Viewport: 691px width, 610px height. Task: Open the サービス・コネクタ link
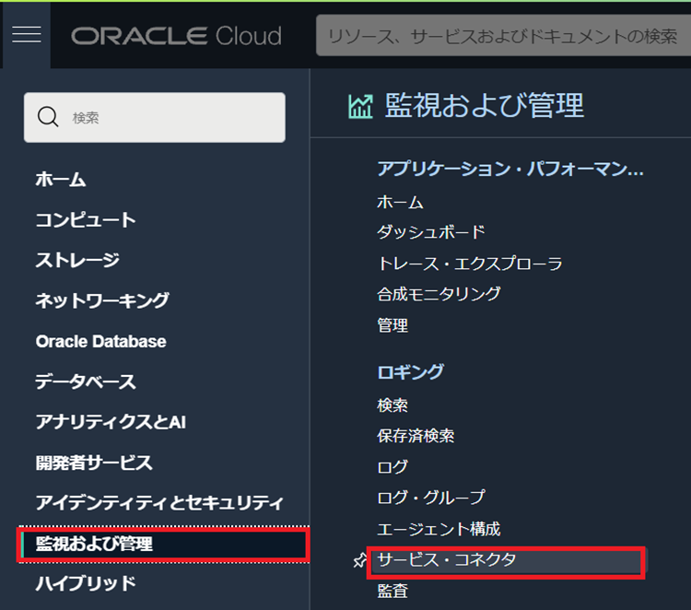pyautogui.click(x=447, y=560)
